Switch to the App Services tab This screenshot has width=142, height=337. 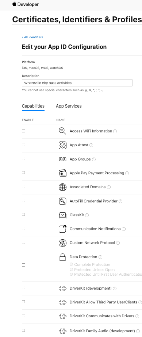click(69, 106)
